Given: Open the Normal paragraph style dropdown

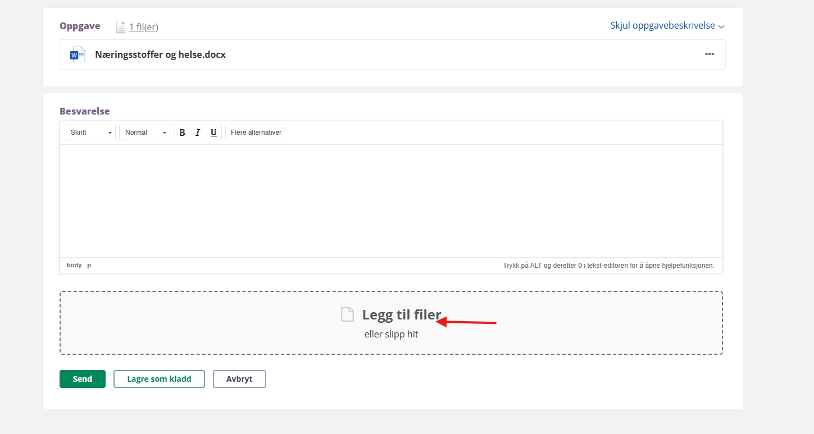Looking at the screenshot, I should (x=144, y=133).
